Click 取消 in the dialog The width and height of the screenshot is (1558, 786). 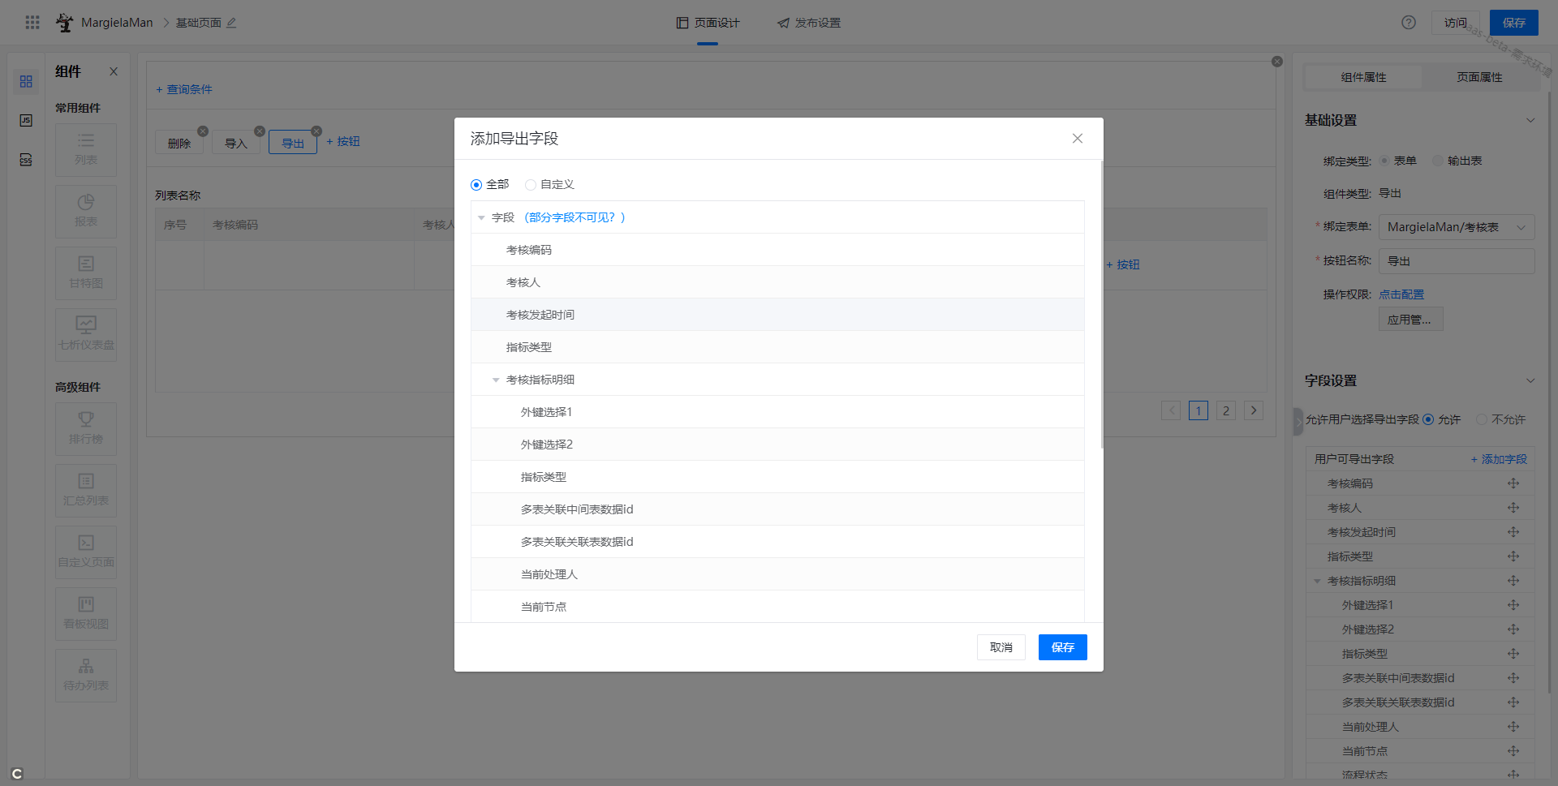(1001, 647)
